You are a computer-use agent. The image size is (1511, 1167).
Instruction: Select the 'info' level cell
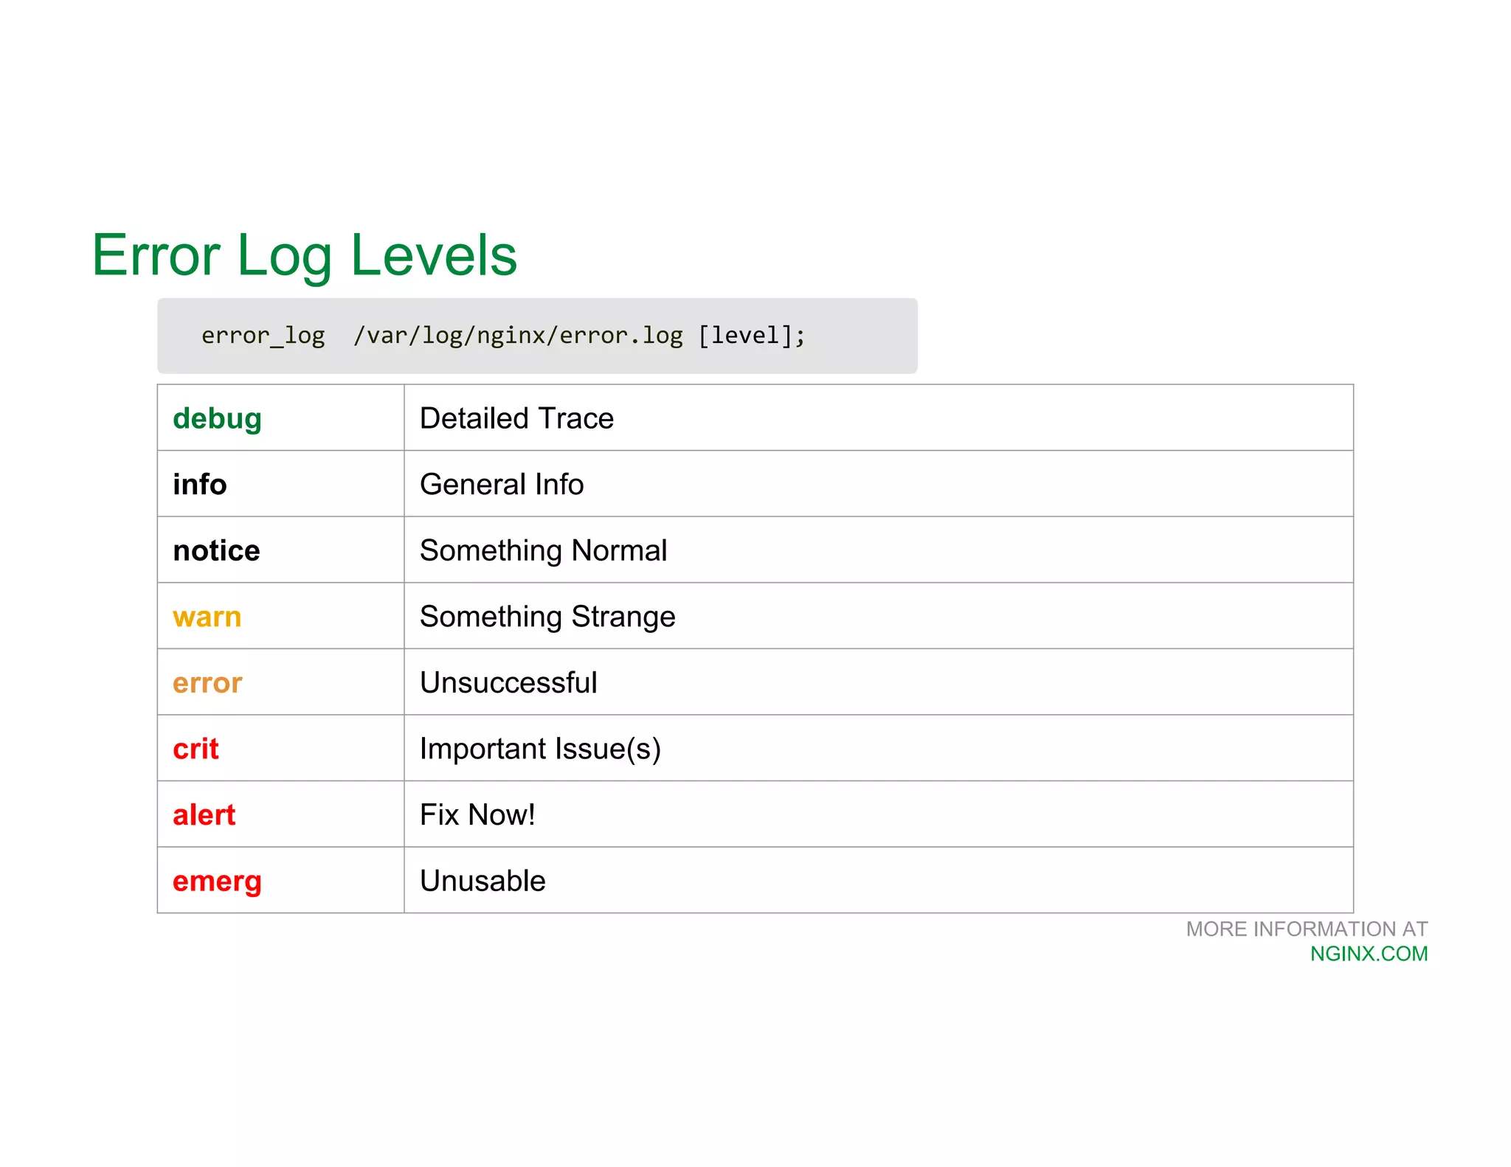point(280,484)
